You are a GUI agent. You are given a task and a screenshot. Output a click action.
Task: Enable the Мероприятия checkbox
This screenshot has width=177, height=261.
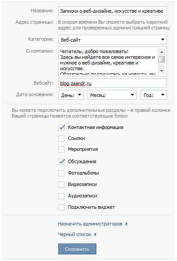pyautogui.click(x=61, y=149)
